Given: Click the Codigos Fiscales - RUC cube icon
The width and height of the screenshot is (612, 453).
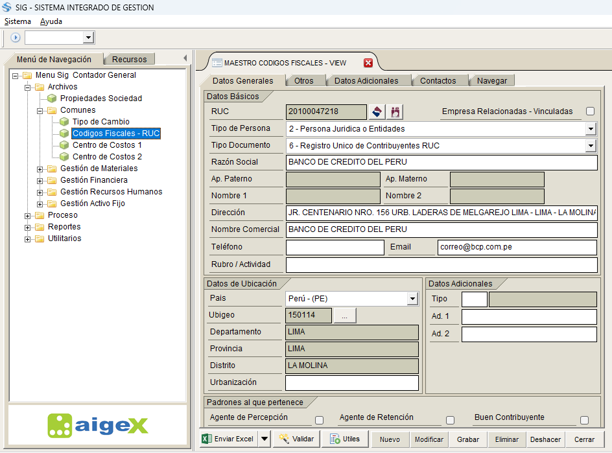Looking at the screenshot, I should [64, 134].
